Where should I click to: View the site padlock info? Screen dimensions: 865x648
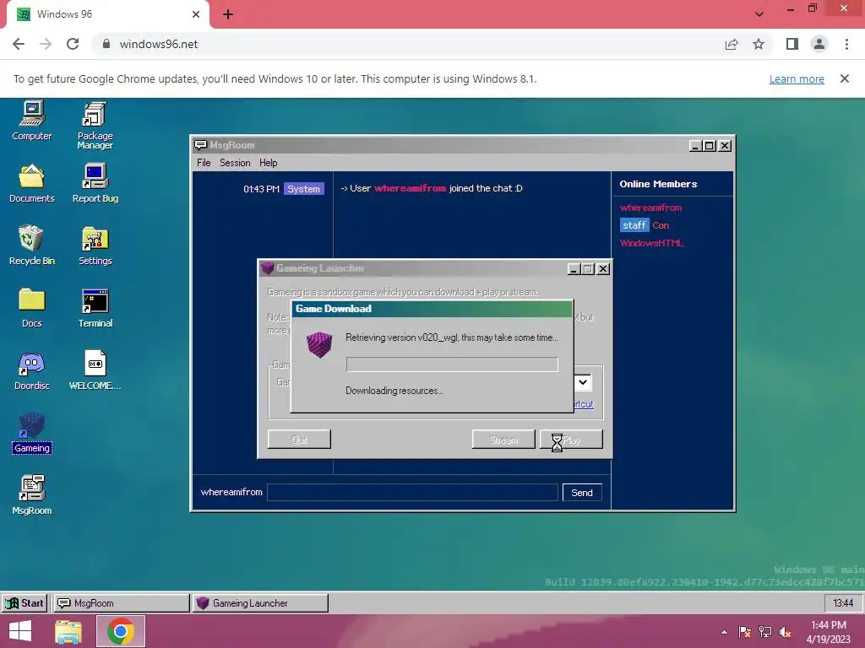tap(106, 44)
